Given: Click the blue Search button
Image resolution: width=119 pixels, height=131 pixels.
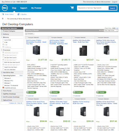Looking at the screenshot, I should coord(112,8).
